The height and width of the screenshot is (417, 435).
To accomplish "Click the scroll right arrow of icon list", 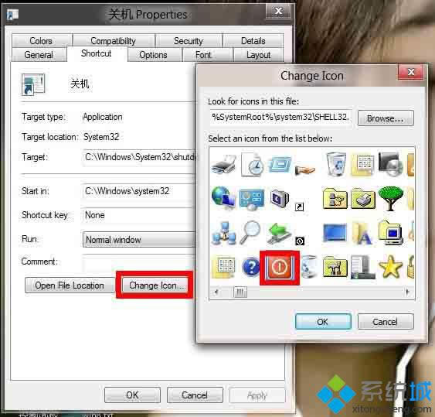I will [x=408, y=292].
